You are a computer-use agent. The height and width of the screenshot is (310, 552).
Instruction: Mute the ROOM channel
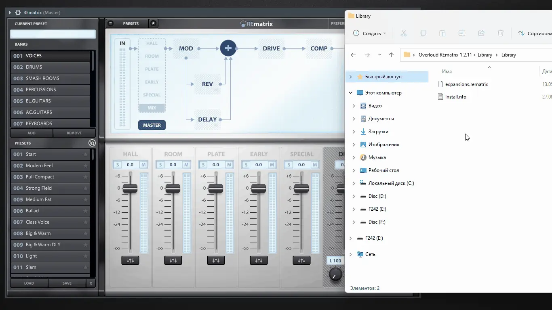point(186,164)
